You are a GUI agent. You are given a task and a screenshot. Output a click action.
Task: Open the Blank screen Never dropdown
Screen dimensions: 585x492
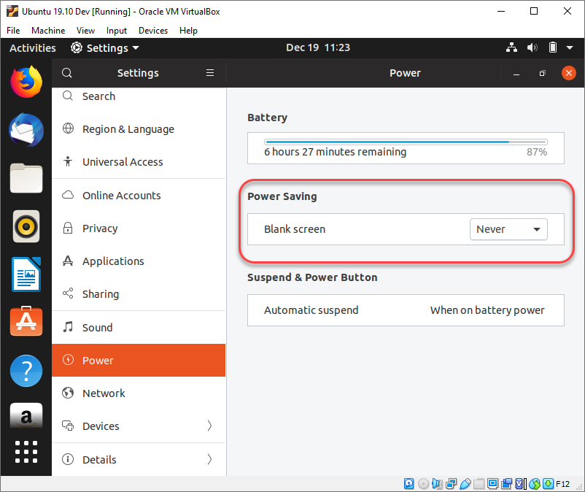click(508, 229)
